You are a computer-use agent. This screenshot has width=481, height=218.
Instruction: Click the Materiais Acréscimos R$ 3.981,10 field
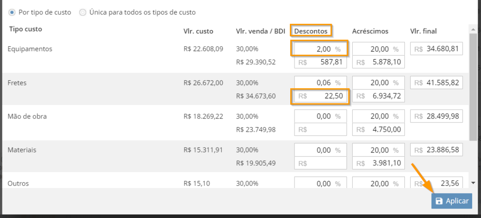pos(378,163)
